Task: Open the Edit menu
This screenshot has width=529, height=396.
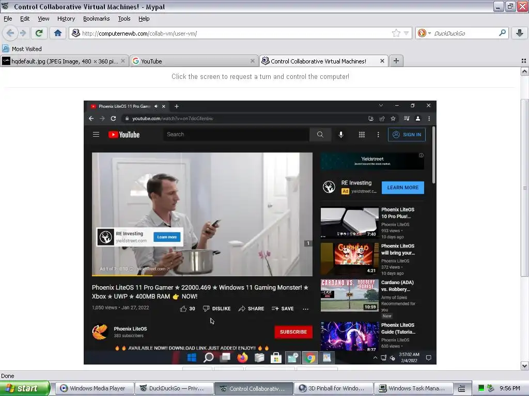Action: pos(25,19)
